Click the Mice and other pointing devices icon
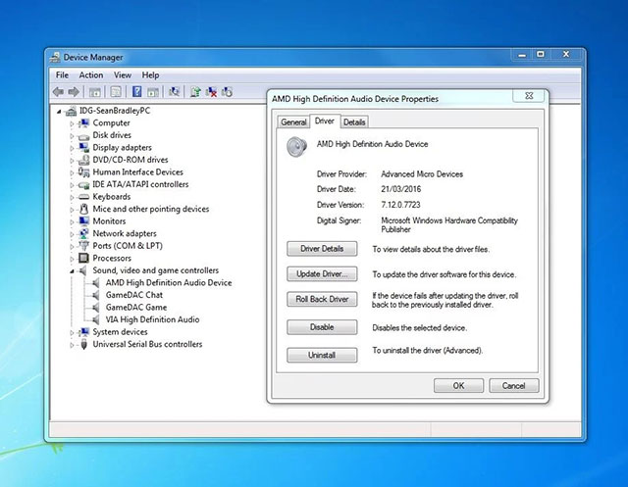 (83, 209)
